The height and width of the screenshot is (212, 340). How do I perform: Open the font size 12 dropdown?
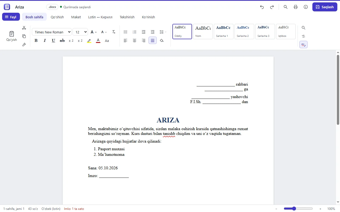click(x=80, y=32)
